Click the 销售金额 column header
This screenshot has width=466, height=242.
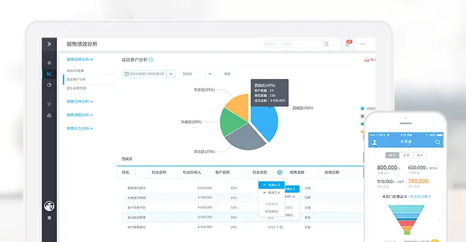297,172
